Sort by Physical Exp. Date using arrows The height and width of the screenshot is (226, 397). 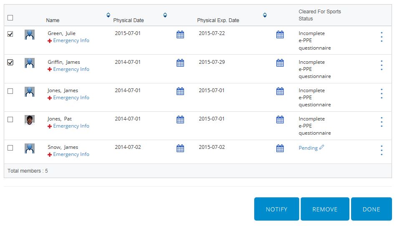pos(265,15)
